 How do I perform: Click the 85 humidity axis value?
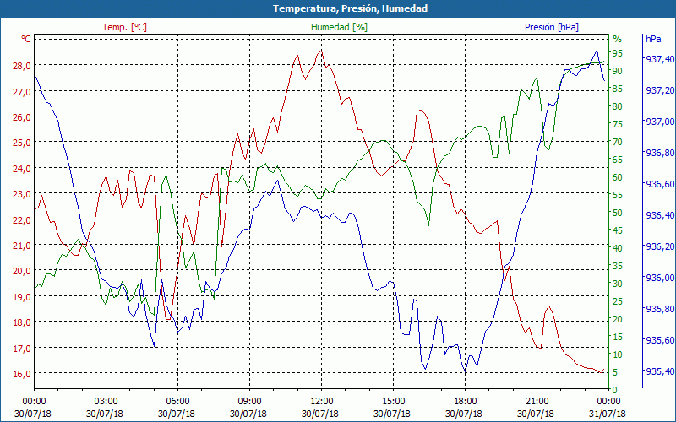[618, 89]
